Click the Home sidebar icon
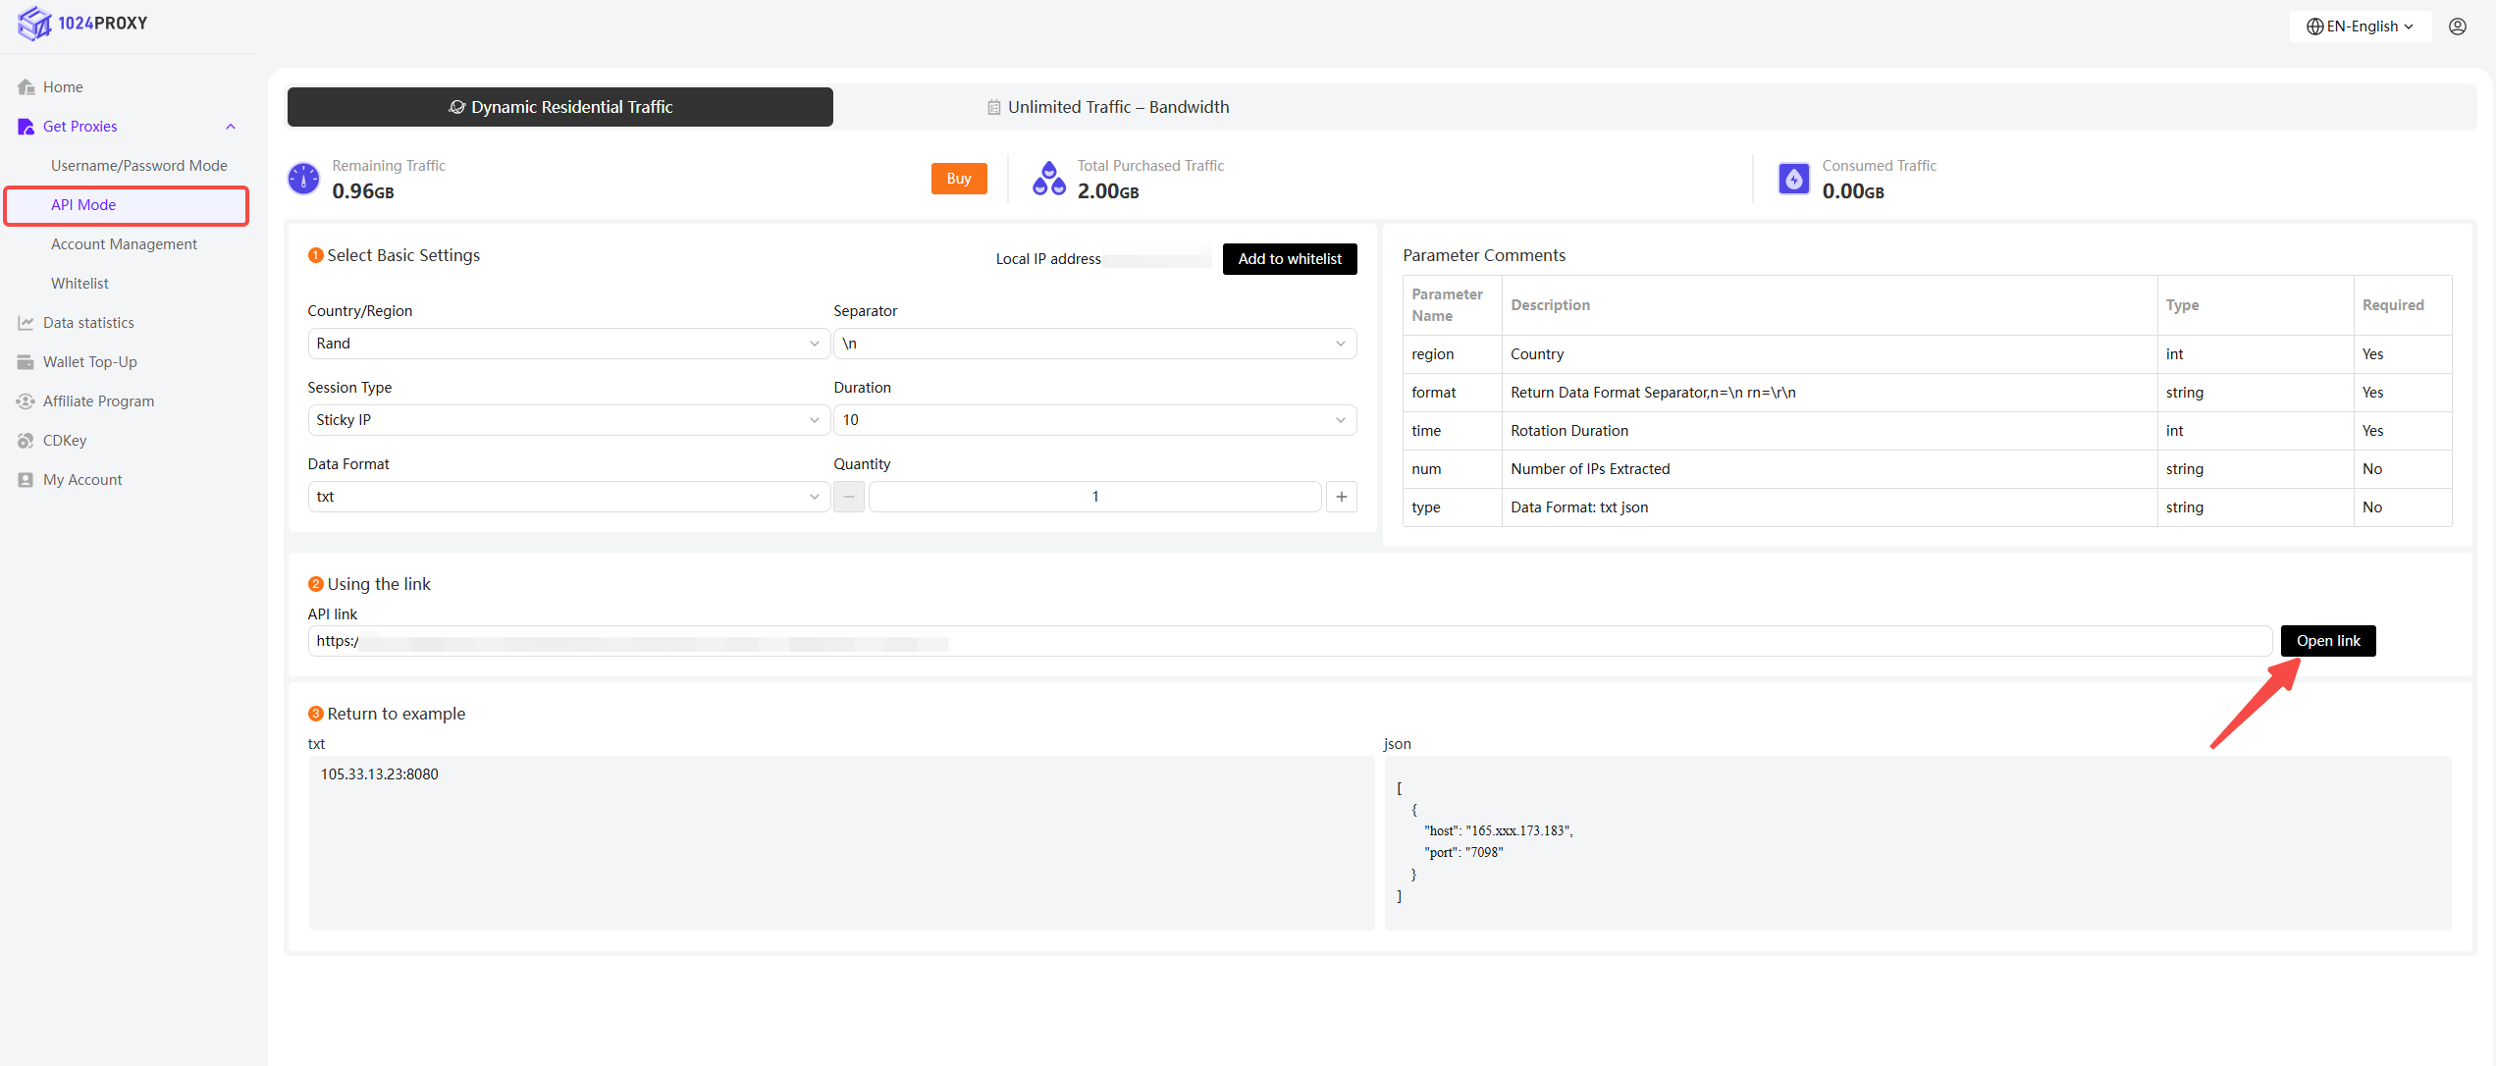 (27, 87)
